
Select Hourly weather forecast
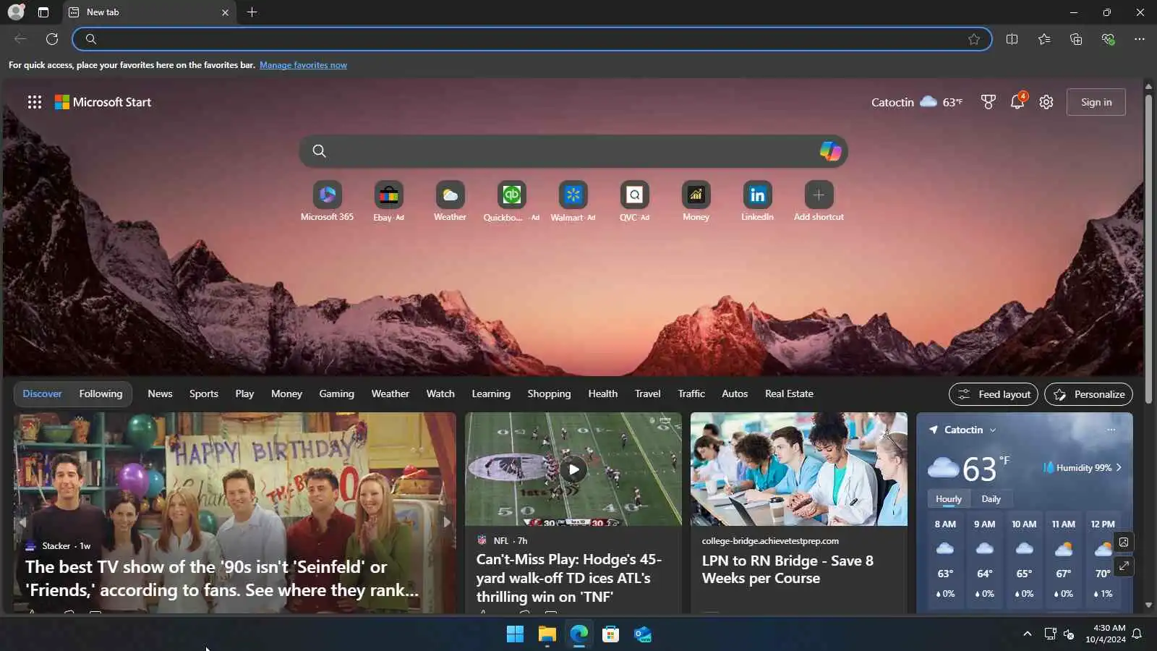(948, 498)
